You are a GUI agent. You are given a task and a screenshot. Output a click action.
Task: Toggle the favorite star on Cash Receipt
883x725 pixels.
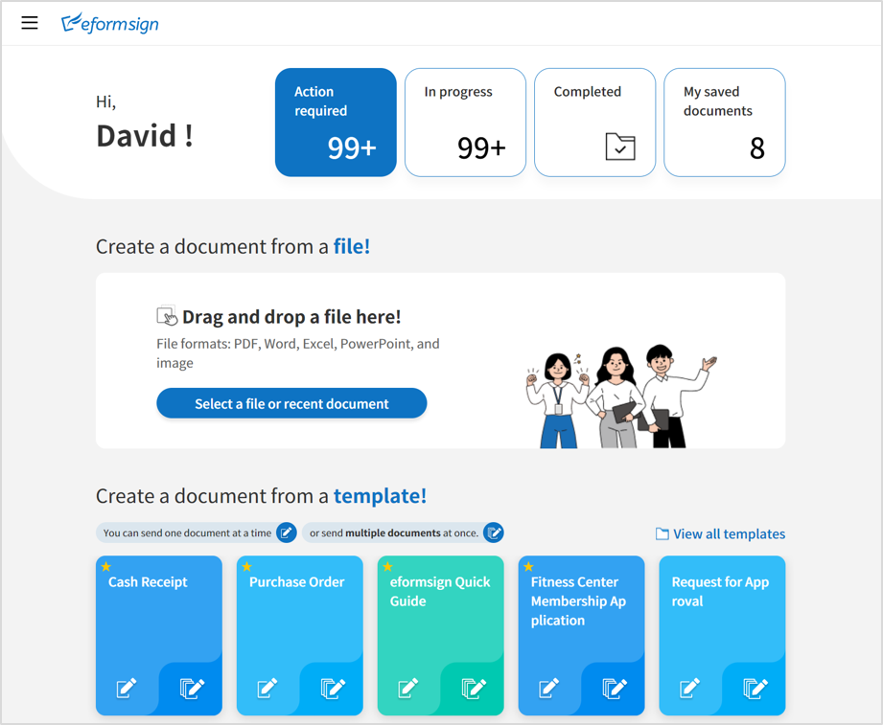point(105,567)
